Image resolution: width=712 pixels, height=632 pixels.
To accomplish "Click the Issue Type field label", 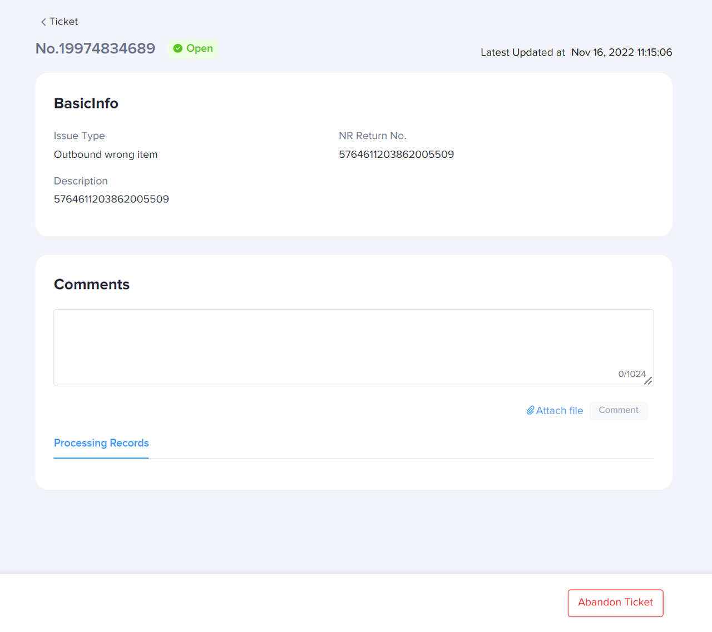I will 79,136.
